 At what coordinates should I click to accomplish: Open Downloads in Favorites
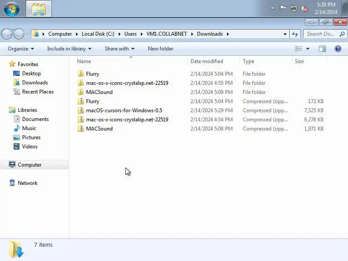tap(35, 83)
